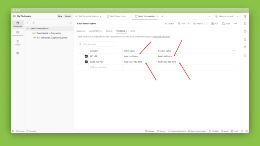Open the Collections sidebar panel
260x146 pixels.
click(17, 24)
